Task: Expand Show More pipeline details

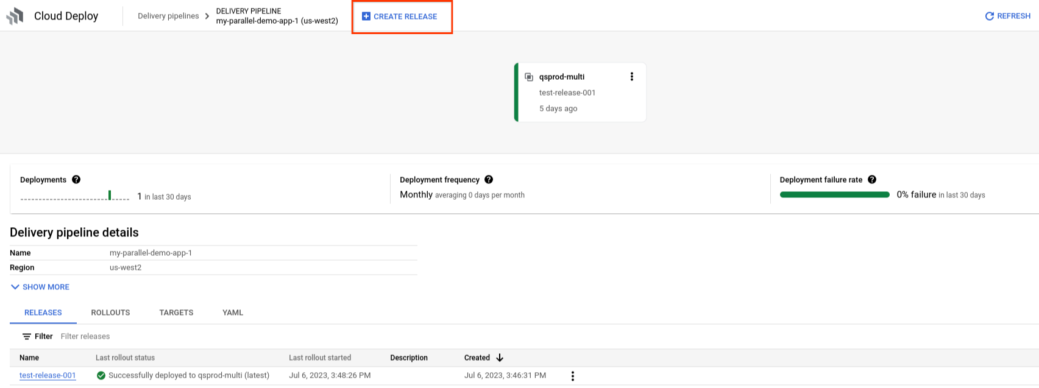Action: 40,287
